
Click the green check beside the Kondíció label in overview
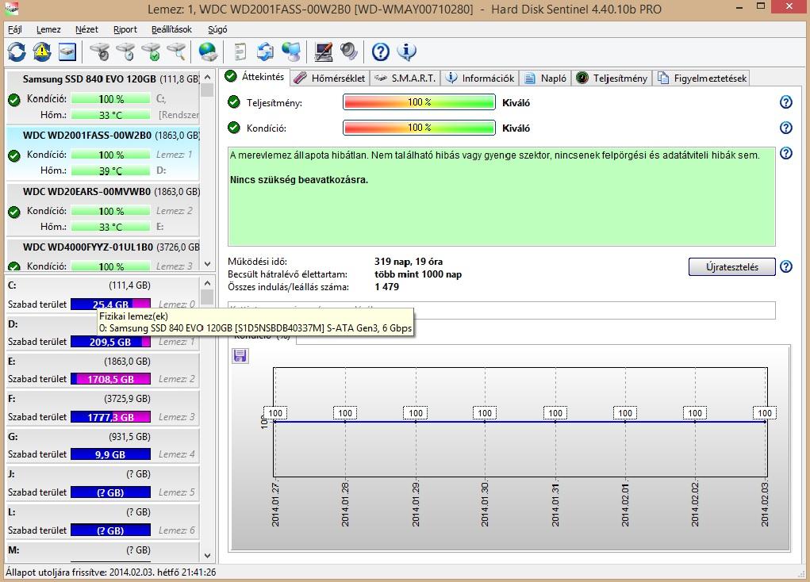[234, 128]
